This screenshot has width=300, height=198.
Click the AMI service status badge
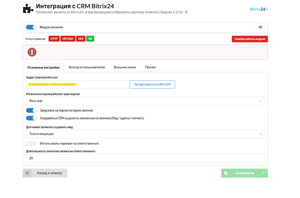pos(80,39)
